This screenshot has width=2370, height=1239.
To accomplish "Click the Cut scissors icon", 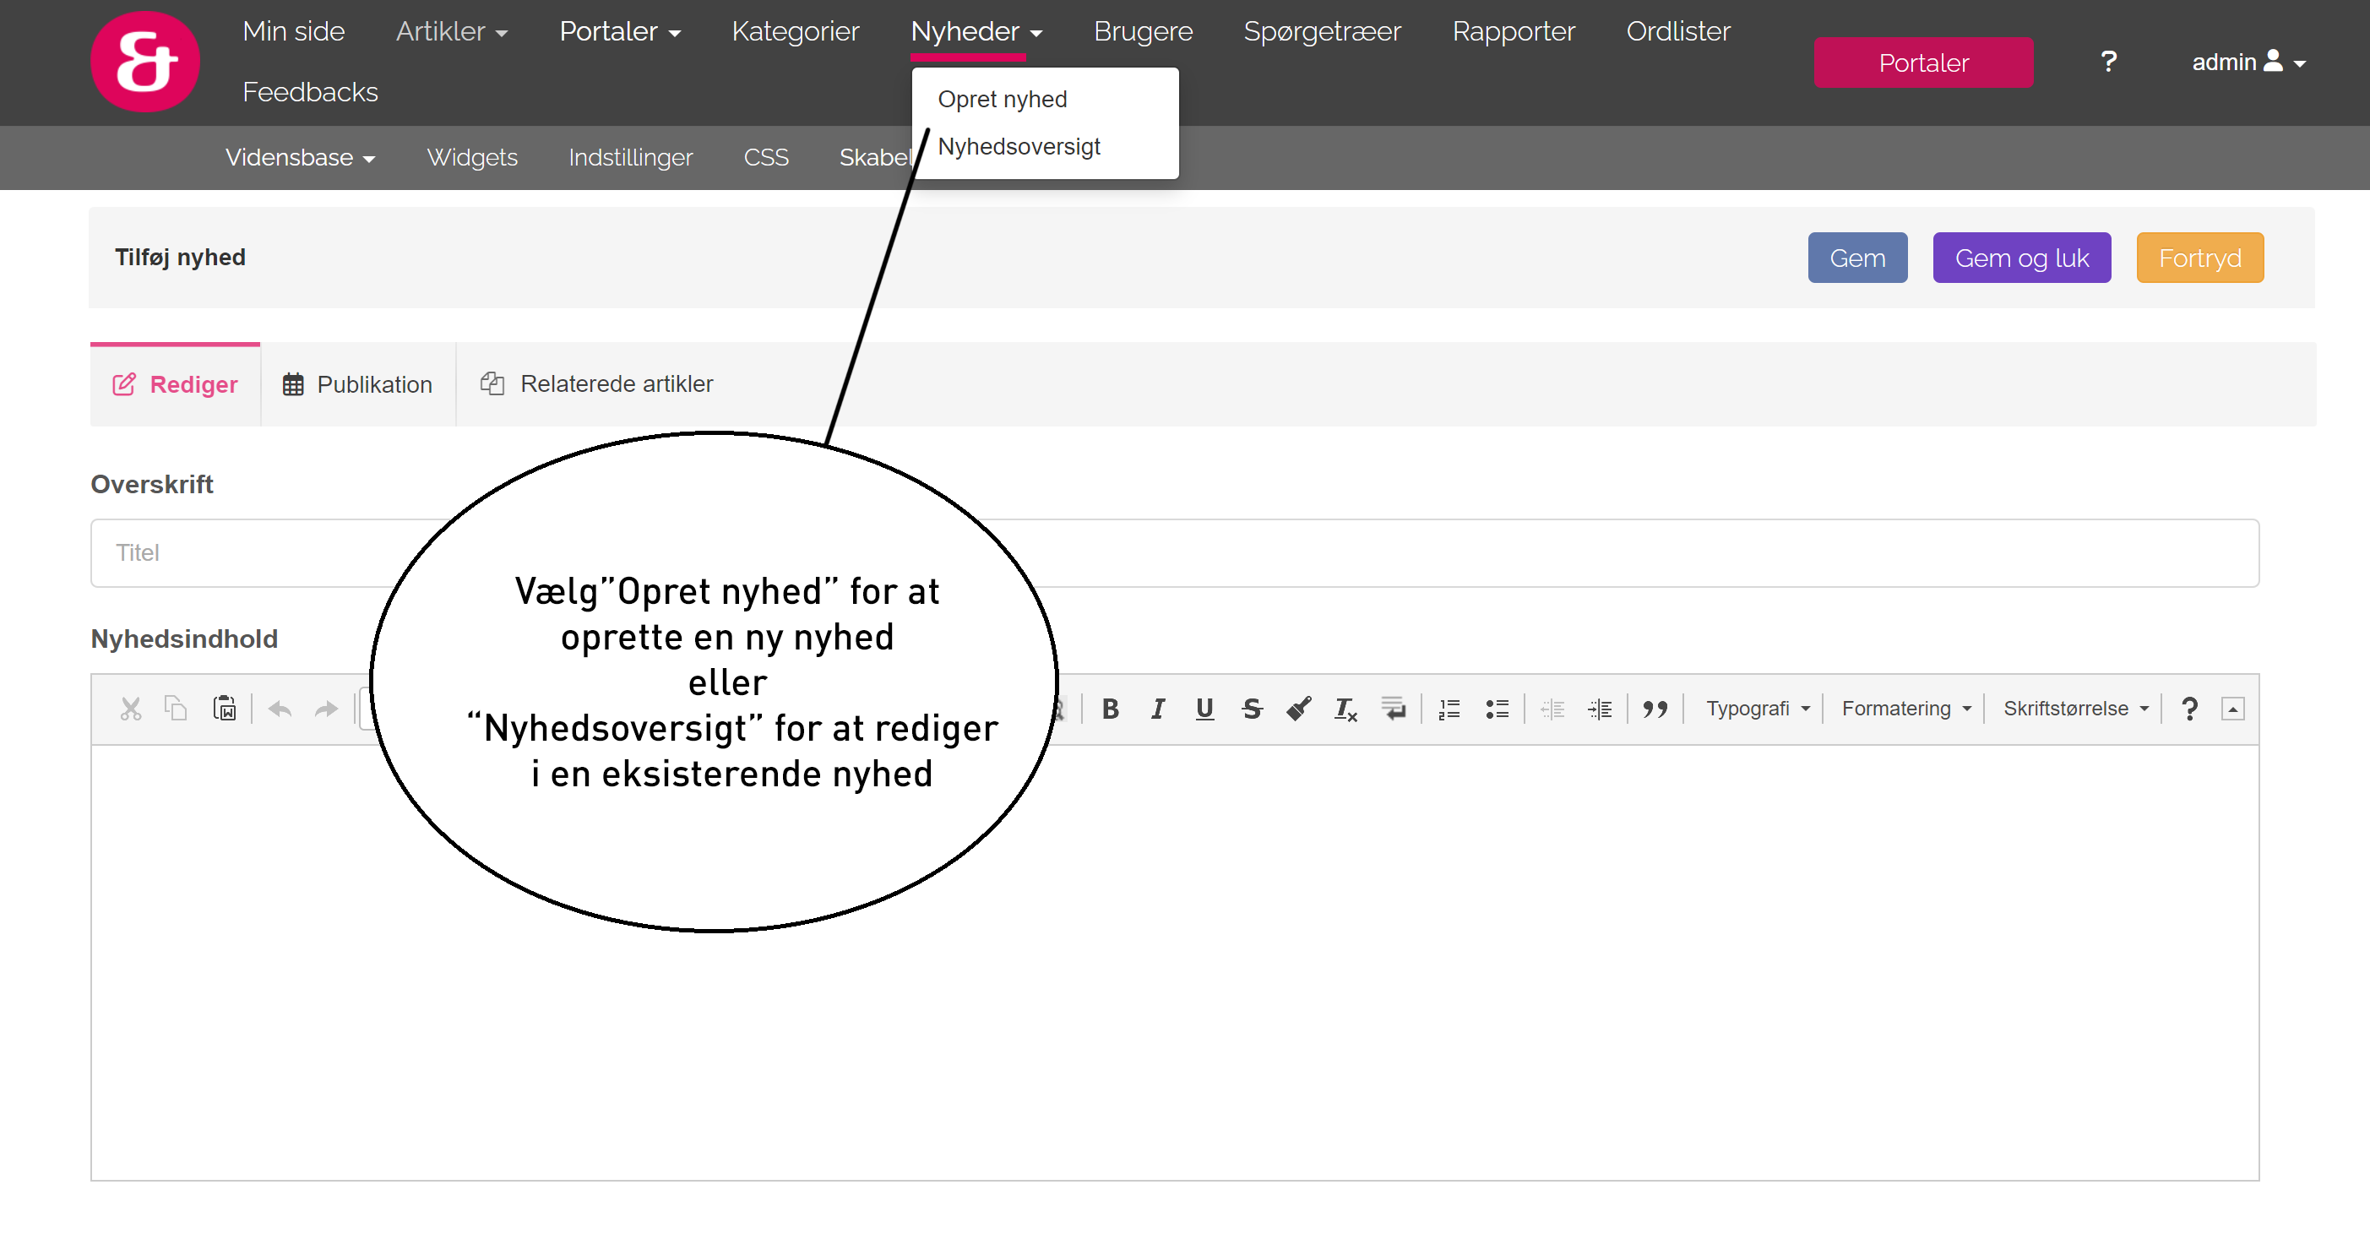I will (x=131, y=709).
